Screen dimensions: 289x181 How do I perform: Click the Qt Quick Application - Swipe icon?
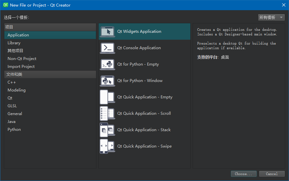[107, 146]
